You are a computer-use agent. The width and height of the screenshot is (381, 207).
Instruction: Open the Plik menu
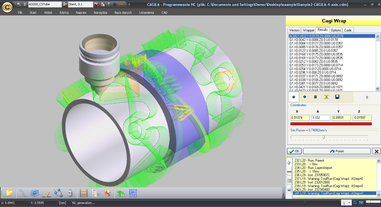pyautogui.click(x=20, y=13)
